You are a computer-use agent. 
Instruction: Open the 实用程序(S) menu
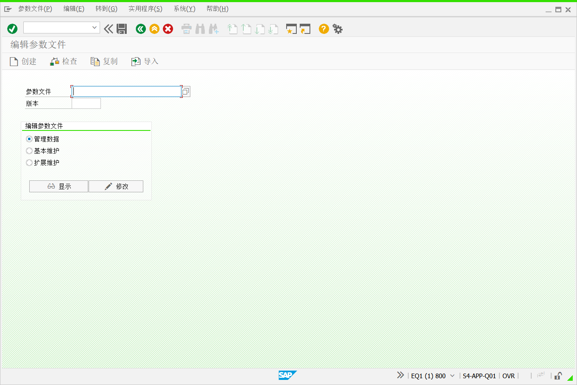[145, 9]
